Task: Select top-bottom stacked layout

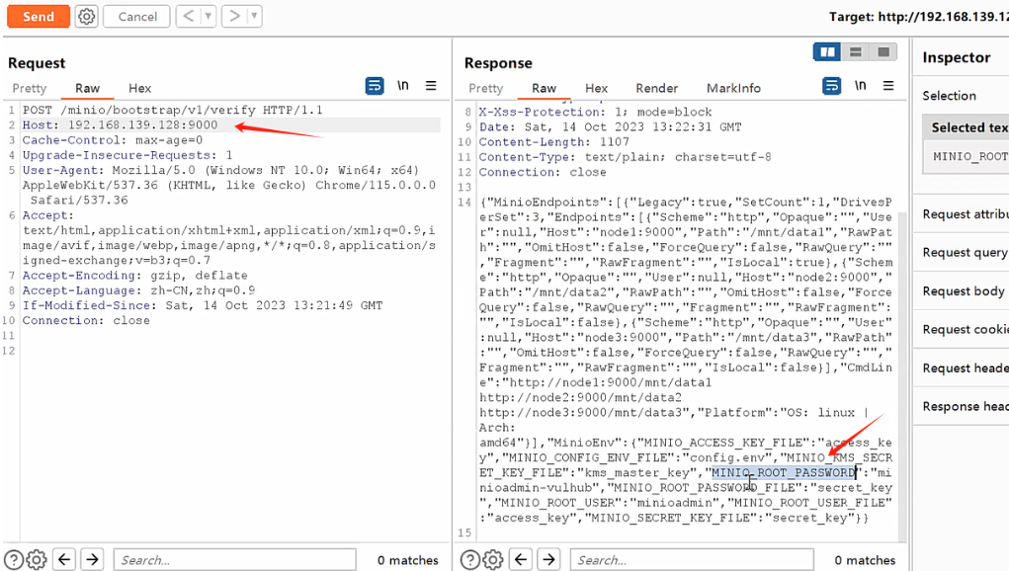Action: (856, 52)
